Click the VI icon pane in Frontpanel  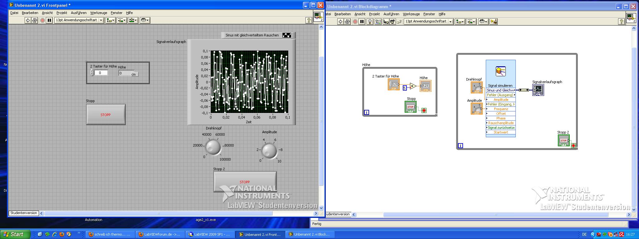(318, 16)
